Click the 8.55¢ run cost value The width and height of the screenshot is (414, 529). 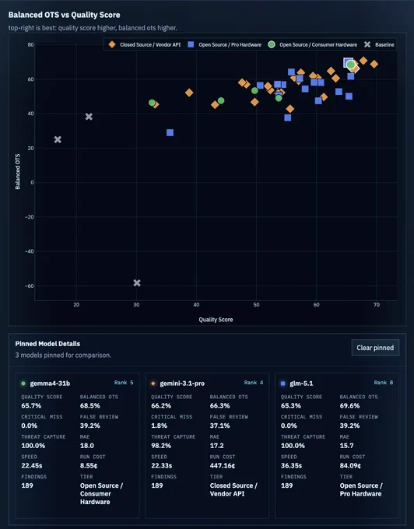tap(89, 465)
